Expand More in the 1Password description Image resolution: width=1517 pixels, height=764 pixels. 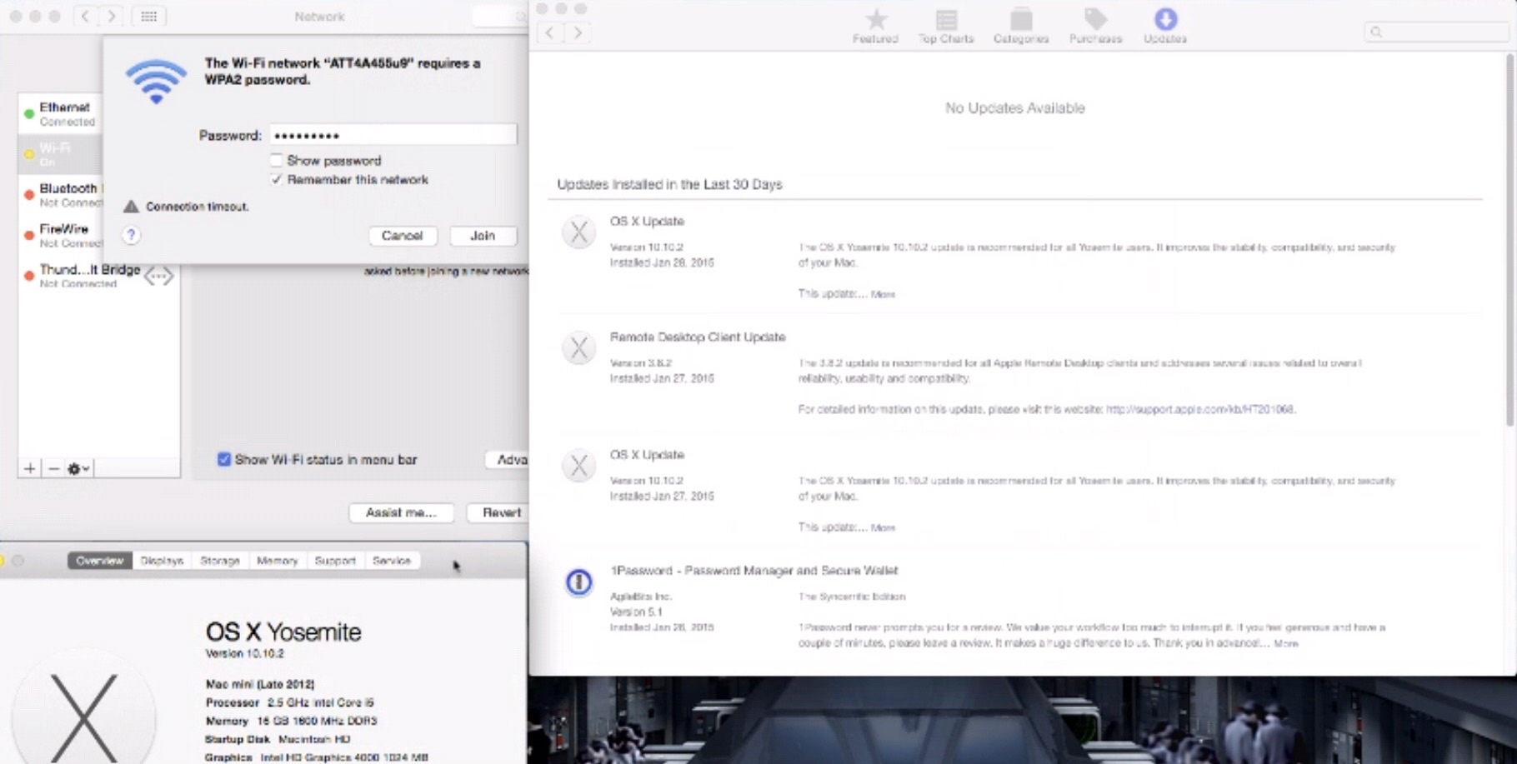(1286, 643)
